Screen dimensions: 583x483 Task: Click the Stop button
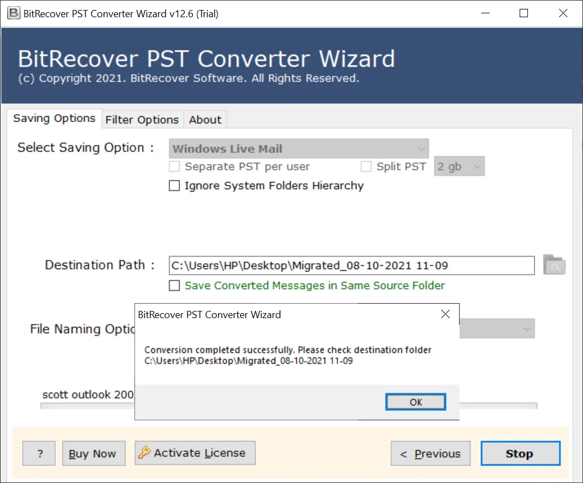click(x=520, y=454)
